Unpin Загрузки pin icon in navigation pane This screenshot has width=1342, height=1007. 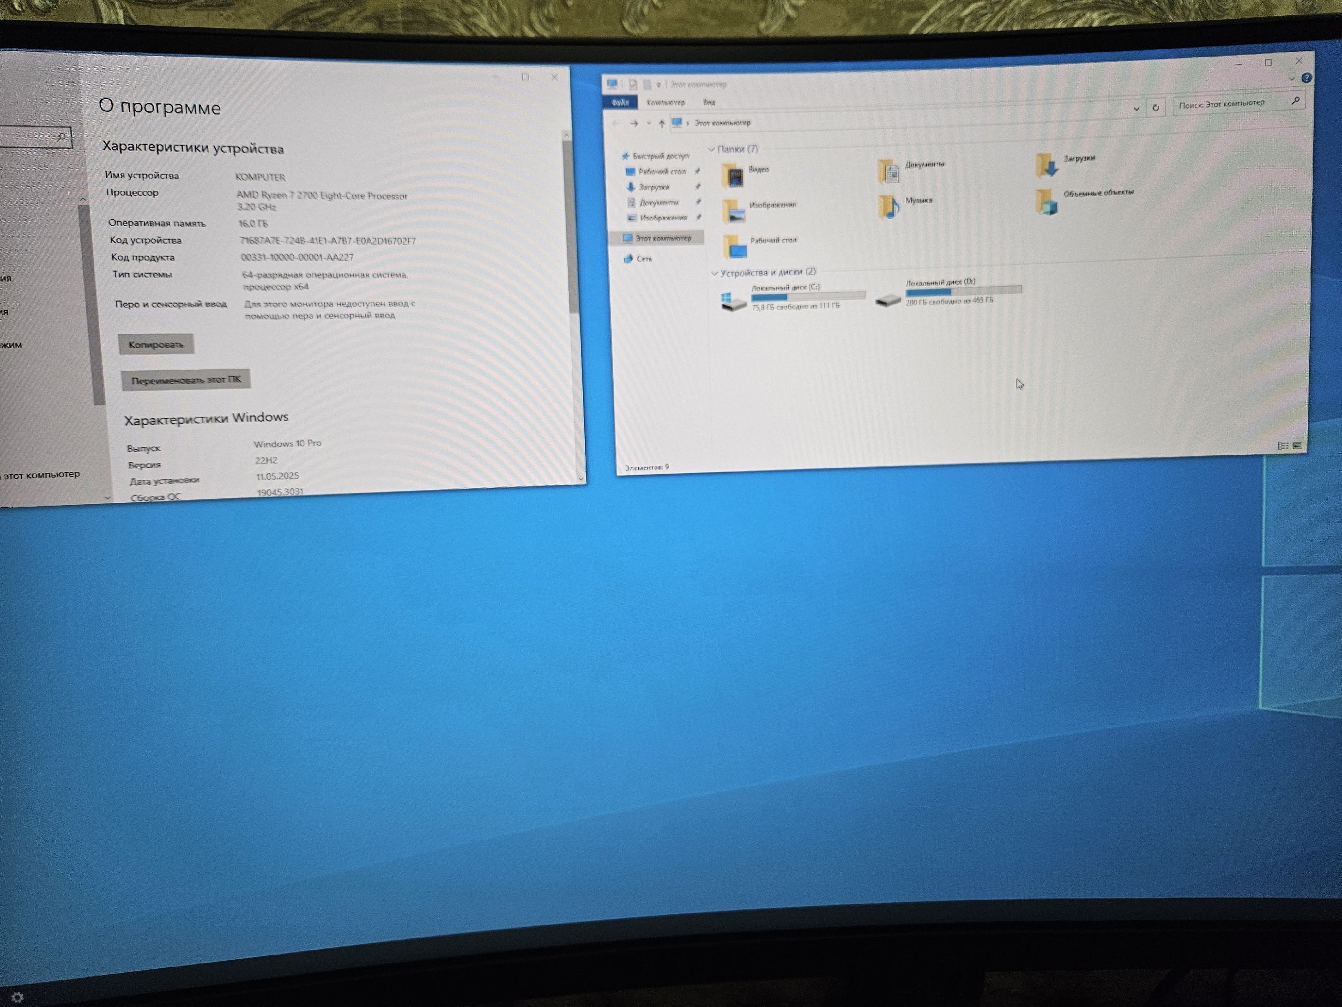[698, 186]
